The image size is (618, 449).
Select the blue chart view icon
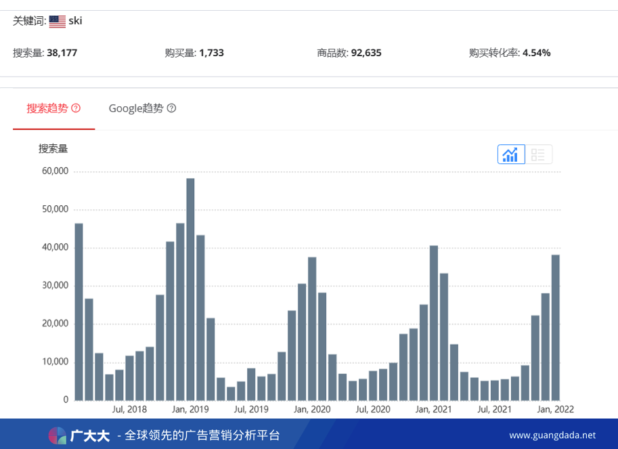pos(511,154)
